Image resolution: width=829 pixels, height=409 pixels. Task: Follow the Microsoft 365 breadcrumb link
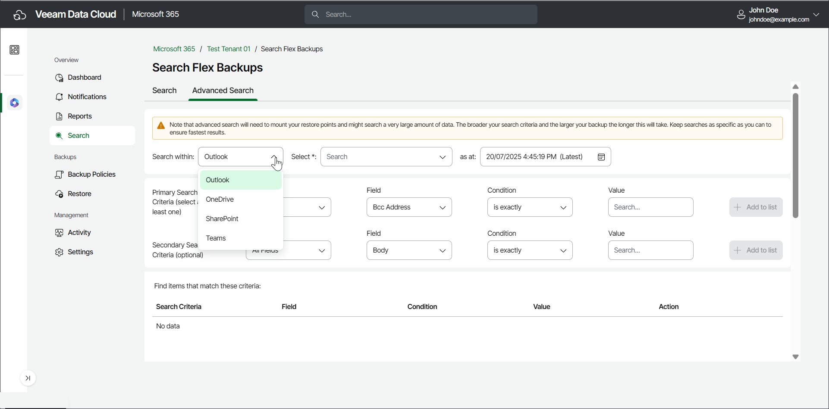click(174, 49)
